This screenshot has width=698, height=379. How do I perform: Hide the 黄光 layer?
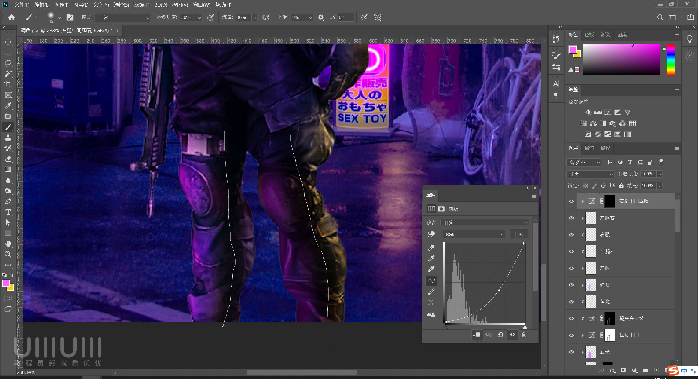(x=571, y=302)
